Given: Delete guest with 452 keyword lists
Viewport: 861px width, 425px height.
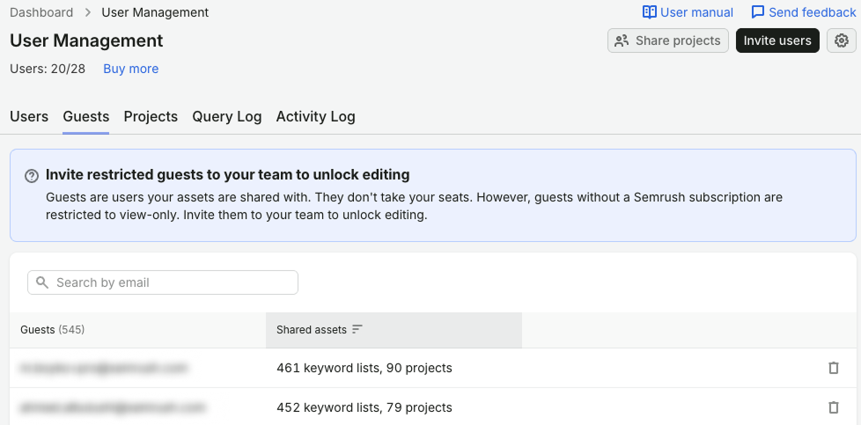Looking at the screenshot, I should pyautogui.click(x=833, y=407).
